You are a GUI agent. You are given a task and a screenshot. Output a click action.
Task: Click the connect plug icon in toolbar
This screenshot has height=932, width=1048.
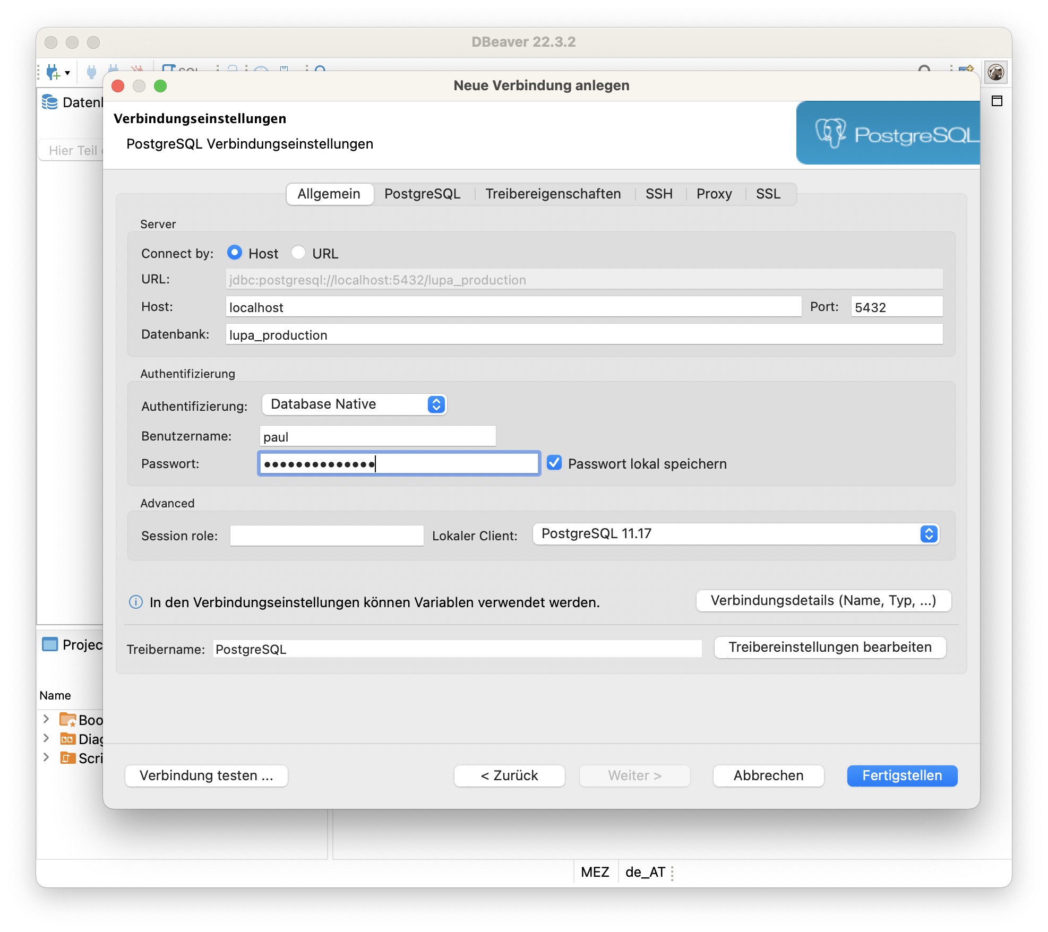[x=91, y=72]
